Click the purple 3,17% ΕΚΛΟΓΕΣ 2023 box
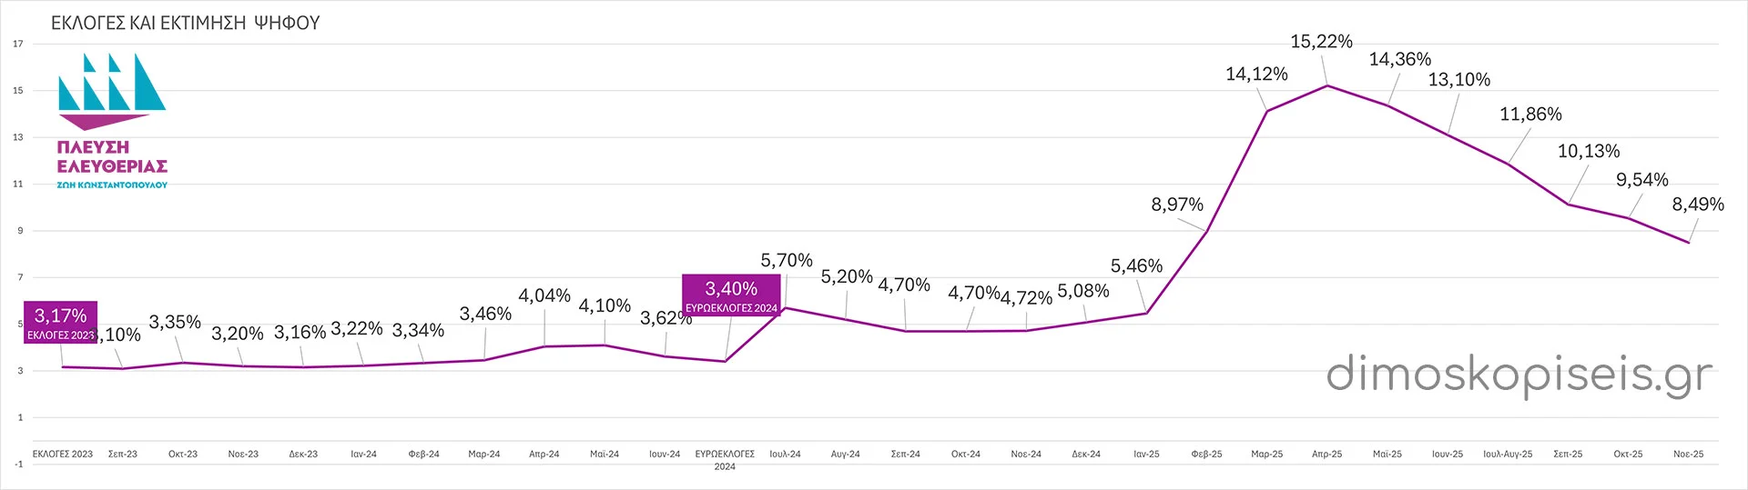 60,323
